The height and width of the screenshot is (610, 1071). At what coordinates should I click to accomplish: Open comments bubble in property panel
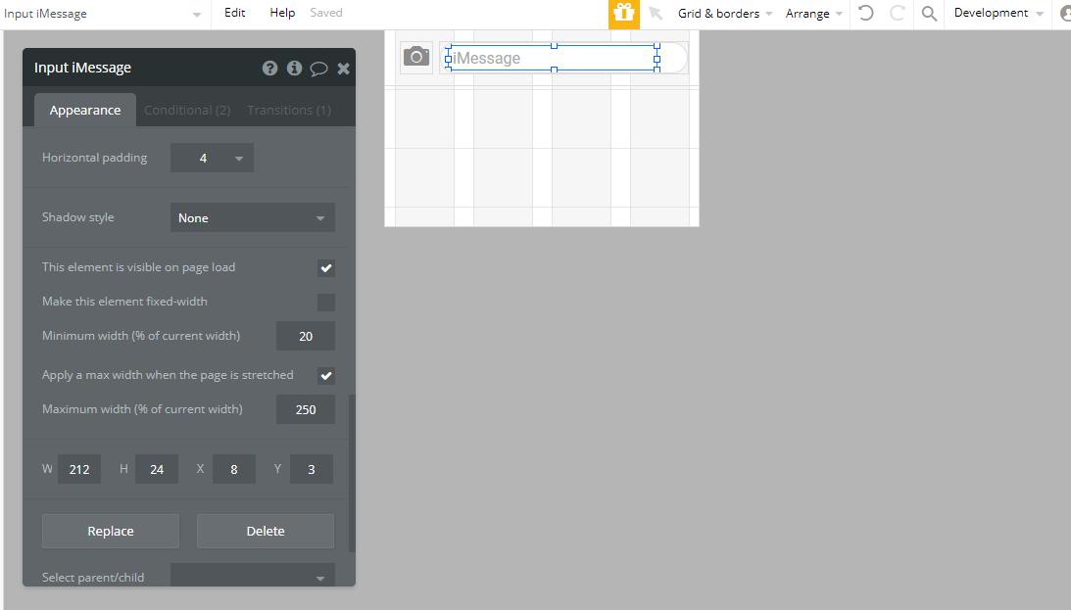(x=319, y=69)
